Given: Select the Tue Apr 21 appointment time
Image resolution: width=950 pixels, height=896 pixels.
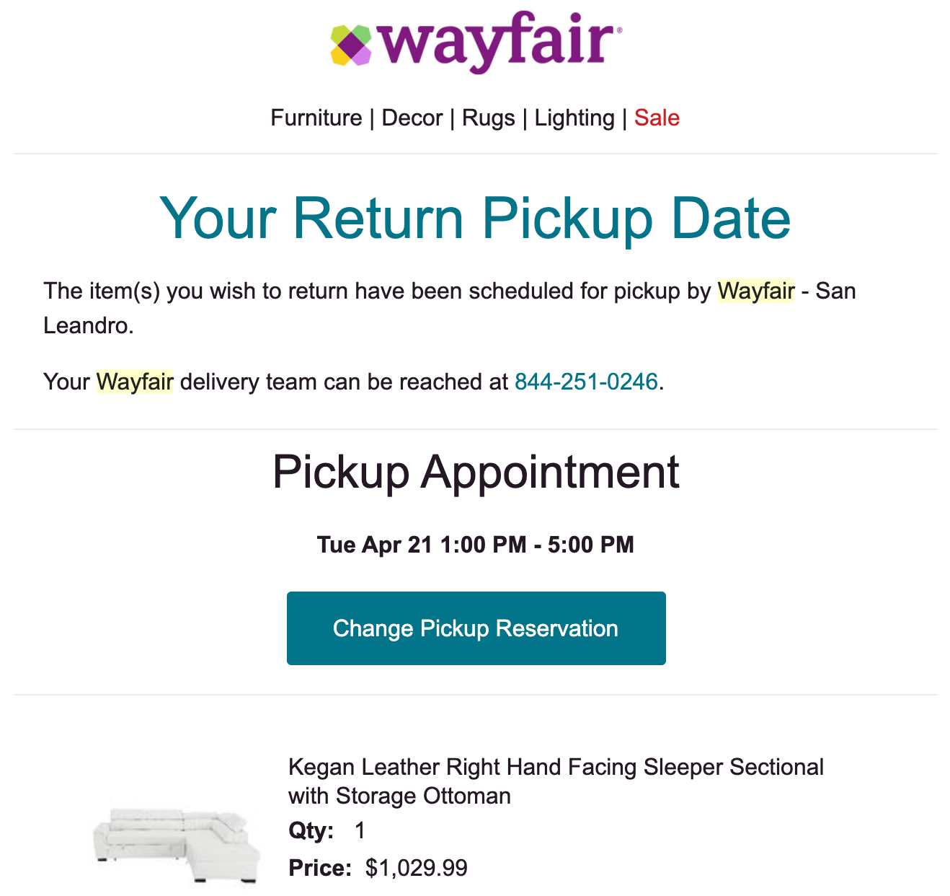Looking at the screenshot, I should (x=476, y=545).
